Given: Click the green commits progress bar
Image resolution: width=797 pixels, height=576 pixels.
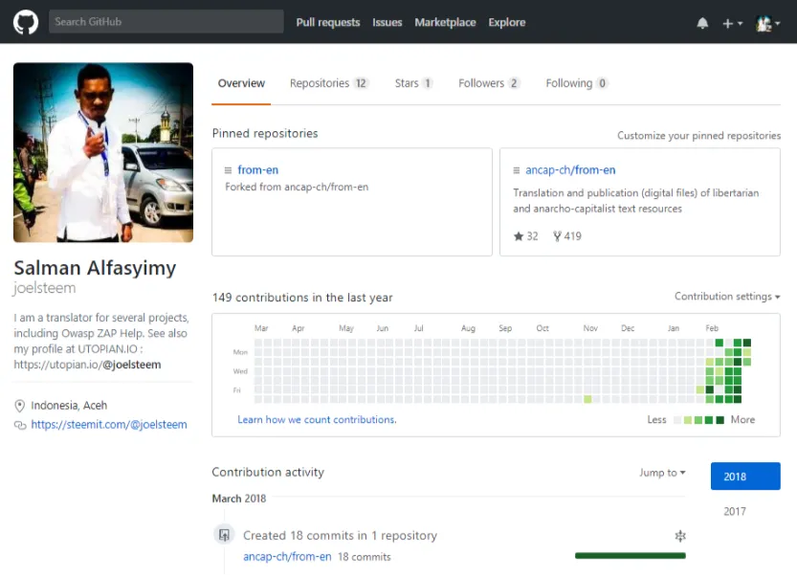Looking at the screenshot, I should 631,556.
